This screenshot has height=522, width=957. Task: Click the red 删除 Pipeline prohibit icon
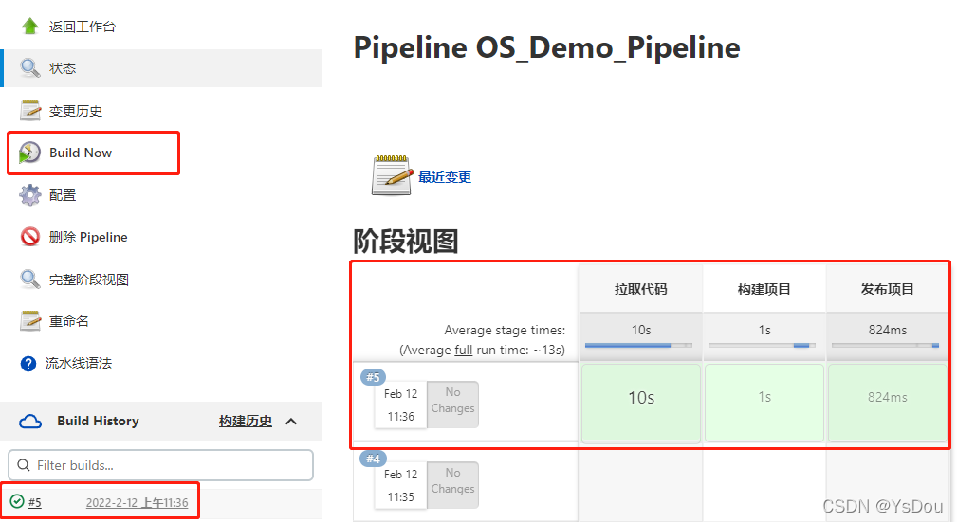click(30, 237)
